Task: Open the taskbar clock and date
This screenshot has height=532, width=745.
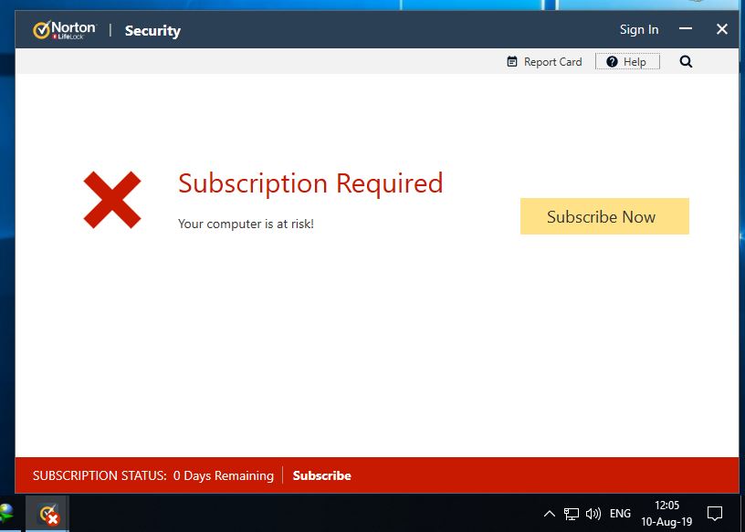Action: coord(666,514)
